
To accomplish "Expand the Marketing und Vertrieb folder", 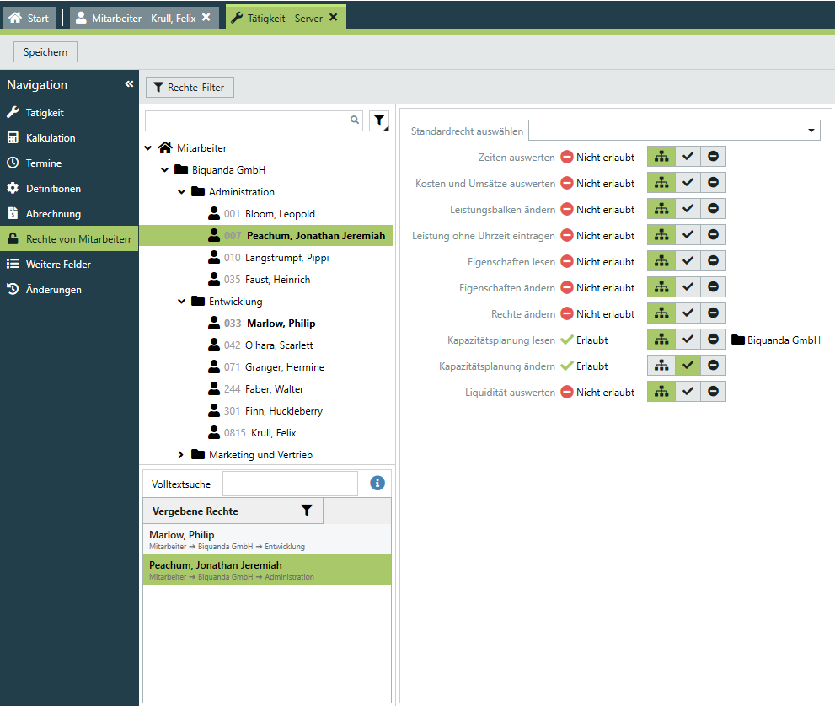I will pyautogui.click(x=180, y=455).
